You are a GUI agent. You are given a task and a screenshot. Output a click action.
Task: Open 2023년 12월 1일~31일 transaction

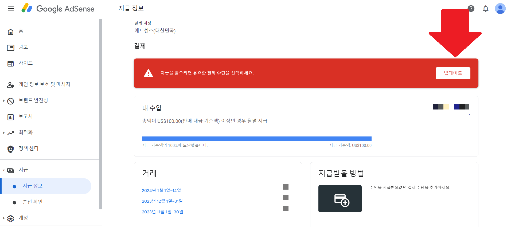[162, 201]
